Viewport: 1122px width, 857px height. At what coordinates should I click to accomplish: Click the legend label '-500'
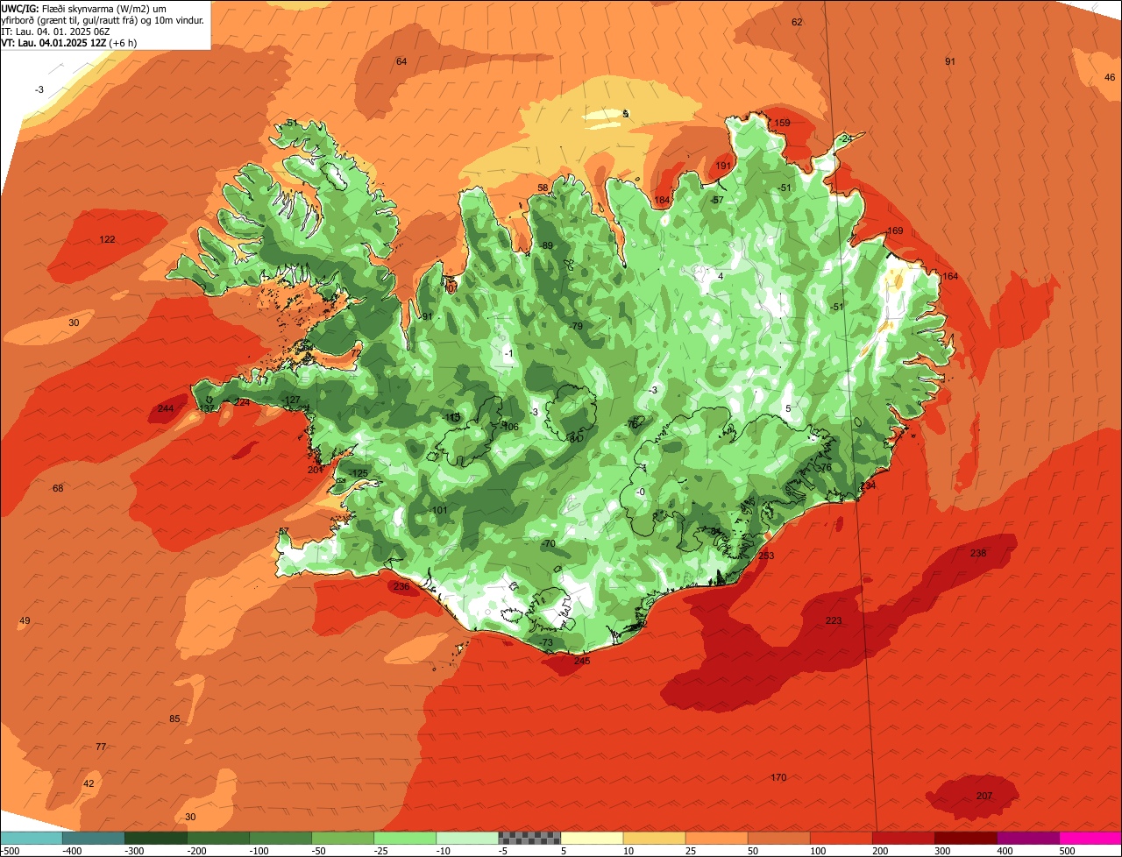pos(11,850)
